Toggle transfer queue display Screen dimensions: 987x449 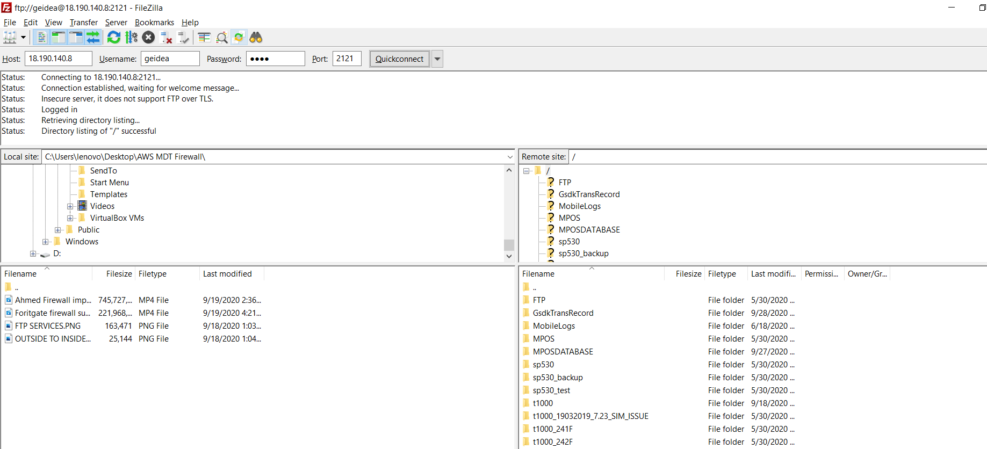tap(93, 38)
